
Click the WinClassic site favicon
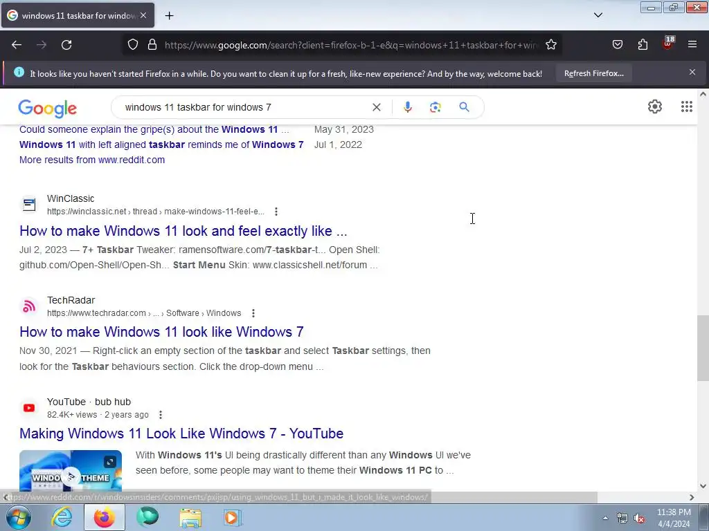pyautogui.click(x=29, y=205)
